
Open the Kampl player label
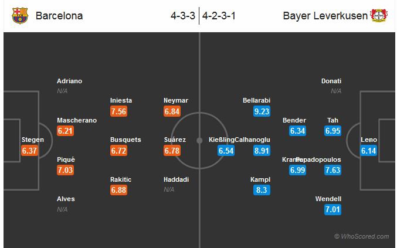[x=260, y=179]
